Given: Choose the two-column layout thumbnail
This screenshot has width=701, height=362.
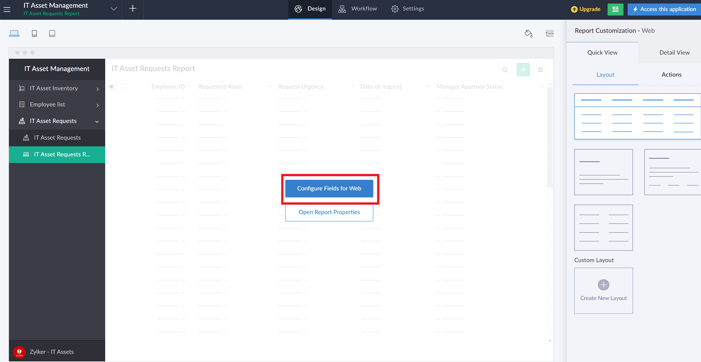Looking at the screenshot, I should click(604, 228).
